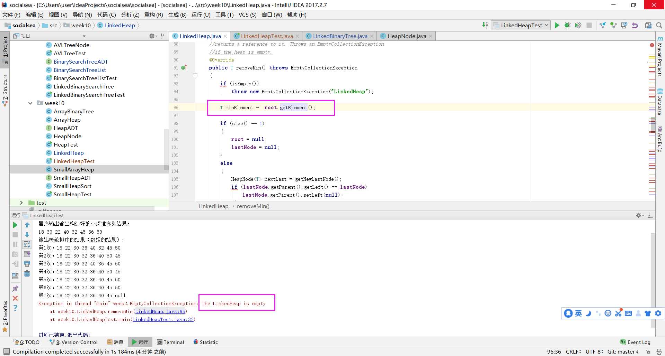Toggle soft-wrap in Run console
The width and height of the screenshot is (665, 356).
(27, 244)
